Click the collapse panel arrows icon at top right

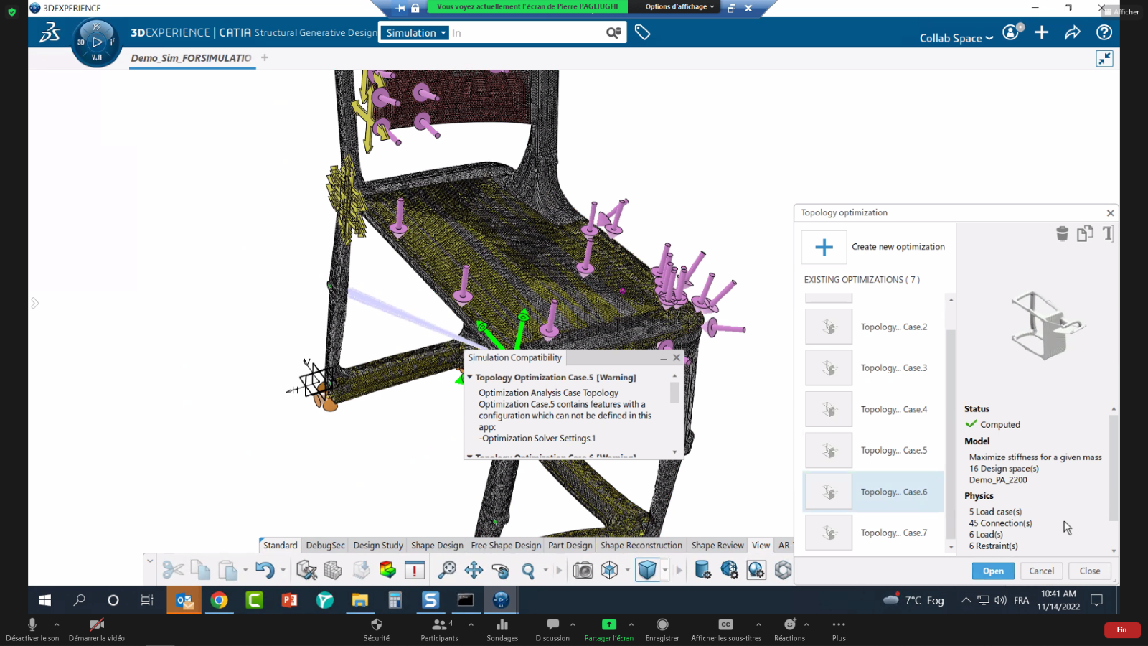coord(1104,59)
